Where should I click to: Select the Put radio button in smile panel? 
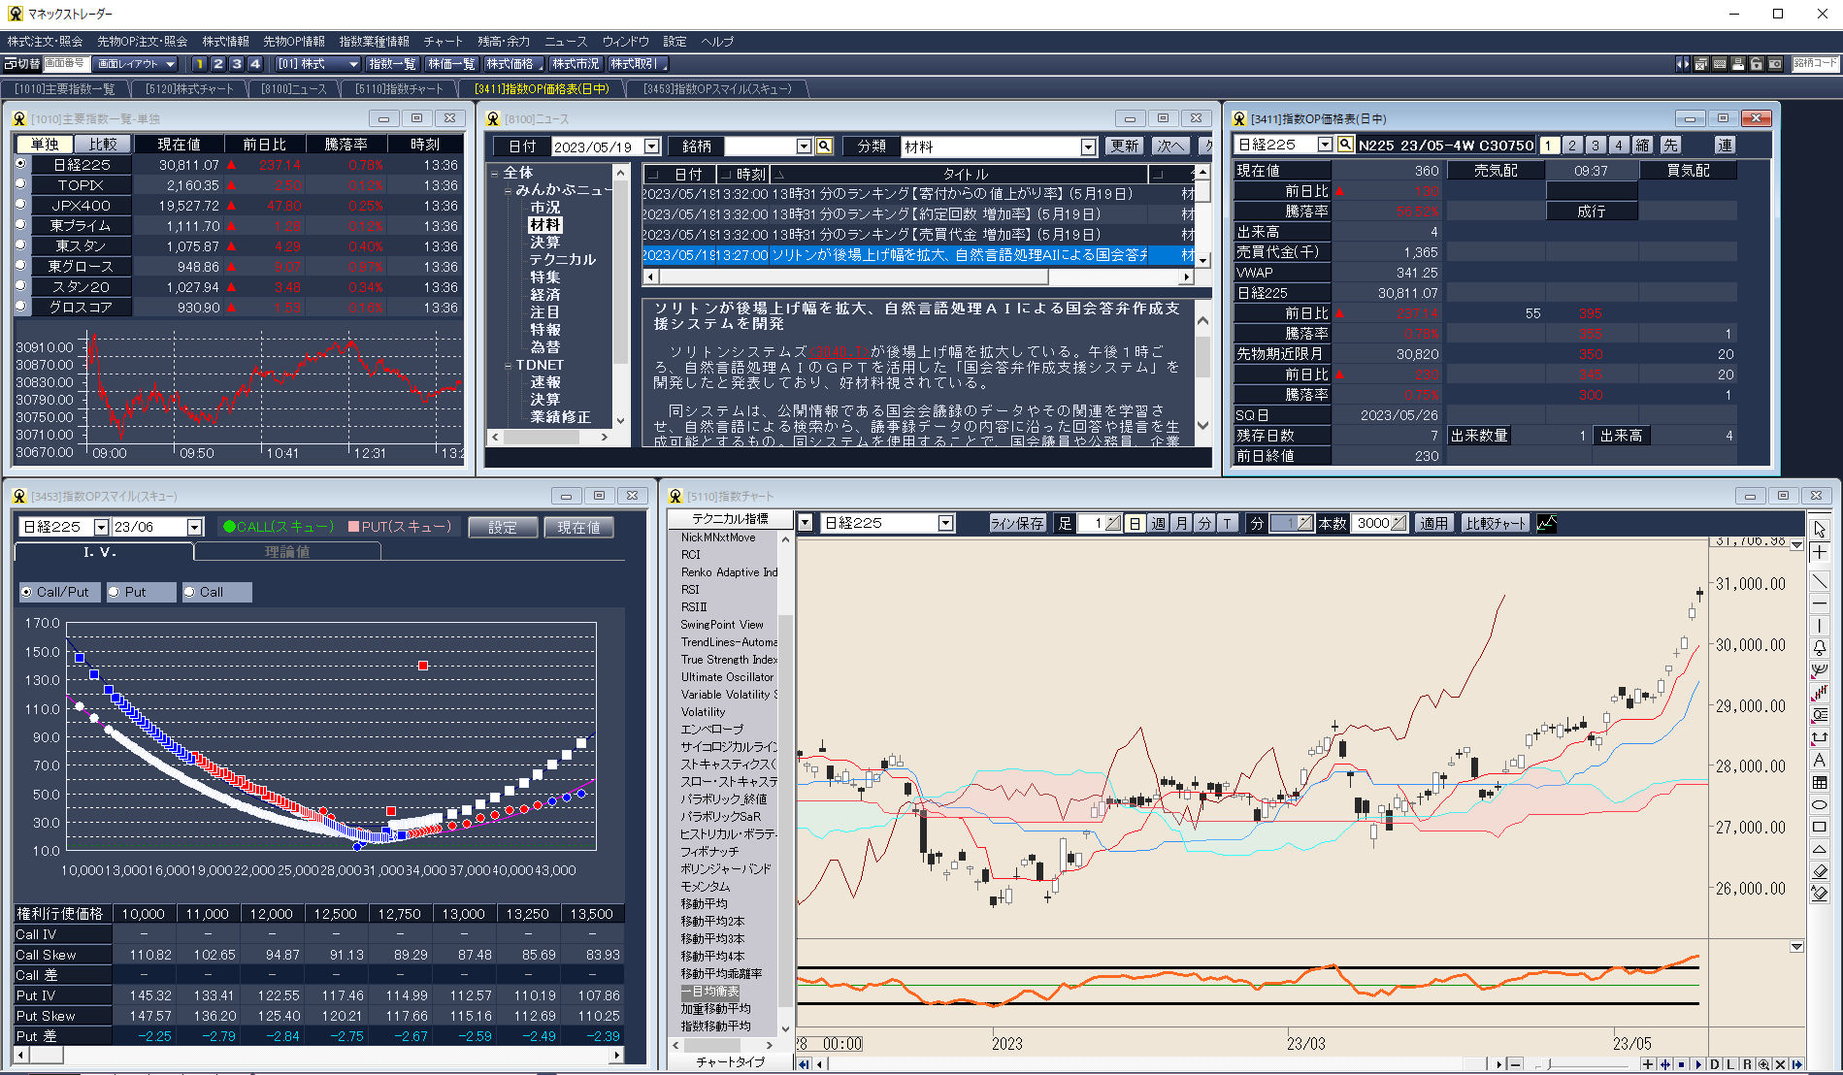coord(115,592)
